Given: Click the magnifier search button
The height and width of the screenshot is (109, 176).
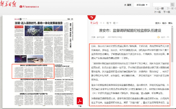Looking at the screenshot, I should 172,5.
